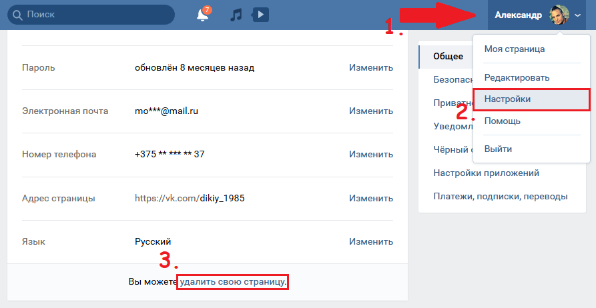The image size is (596, 308).
Task: Click the address https://vk.com/dikiy_1985
Action: pos(190,198)
